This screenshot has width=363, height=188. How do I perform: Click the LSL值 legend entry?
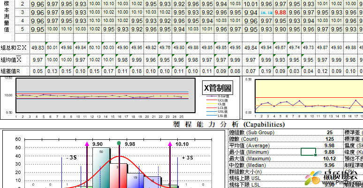[217, 116]
